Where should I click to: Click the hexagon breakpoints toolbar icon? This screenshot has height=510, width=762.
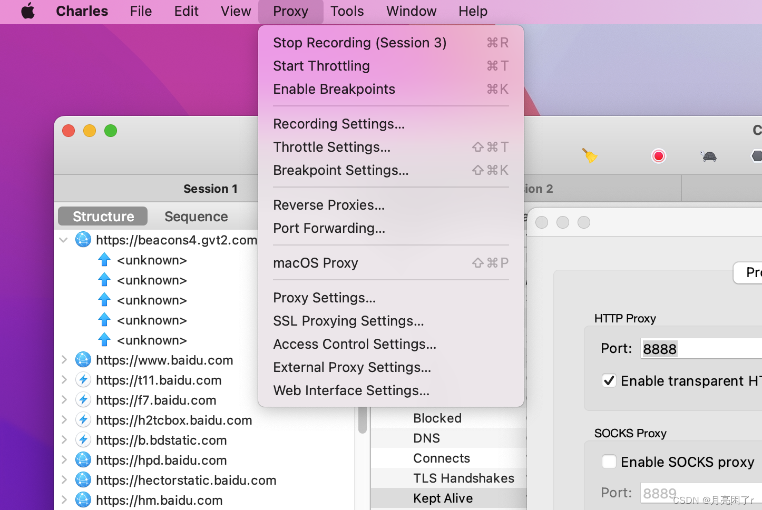757,156
